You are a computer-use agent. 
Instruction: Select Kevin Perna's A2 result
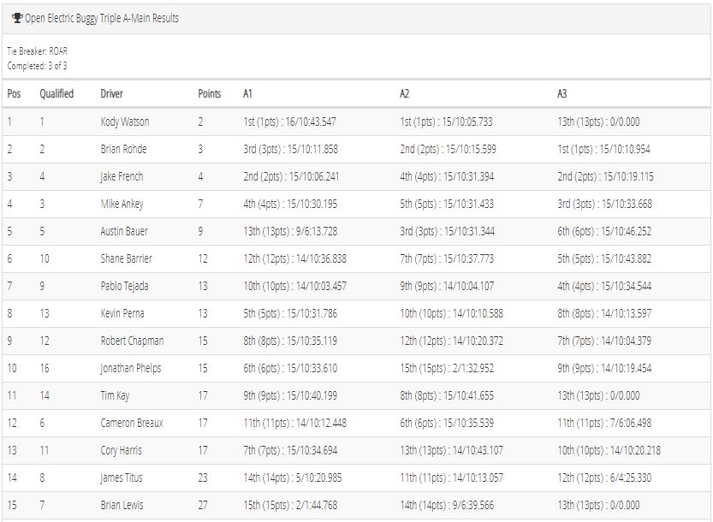tap(452, 313)
